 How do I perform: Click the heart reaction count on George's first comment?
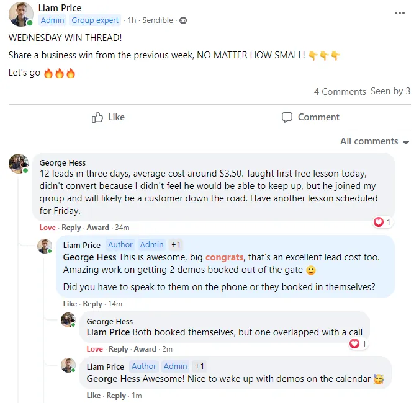tap(382, 222)
